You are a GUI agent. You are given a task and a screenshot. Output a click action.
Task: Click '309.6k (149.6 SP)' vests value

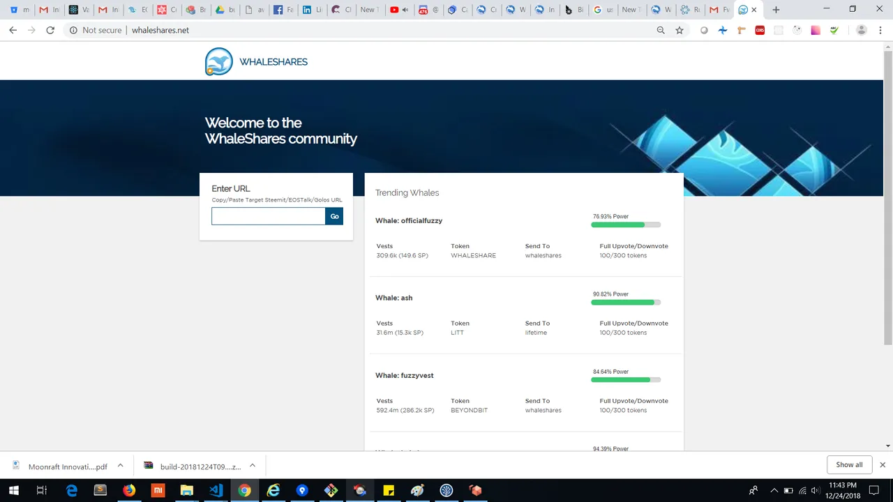click(x=402, y=255)
